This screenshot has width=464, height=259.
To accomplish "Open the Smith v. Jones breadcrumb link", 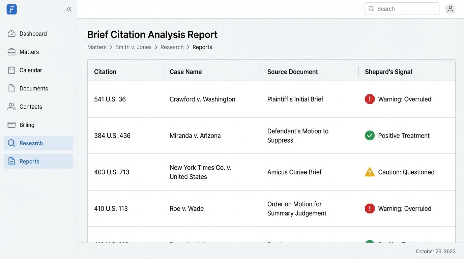I will [x=134, y=47].
